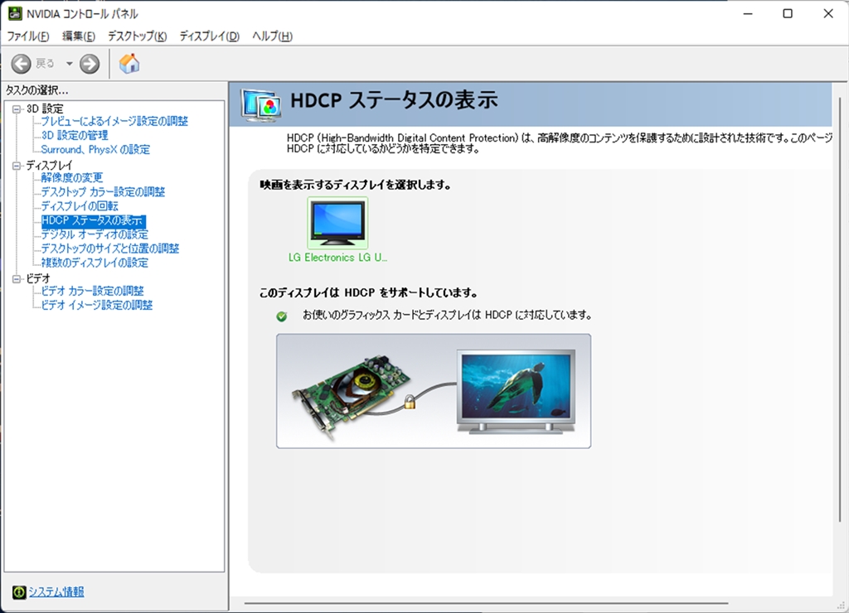
Task: Open the ファイル(F) menu
Action: point(27,36)
